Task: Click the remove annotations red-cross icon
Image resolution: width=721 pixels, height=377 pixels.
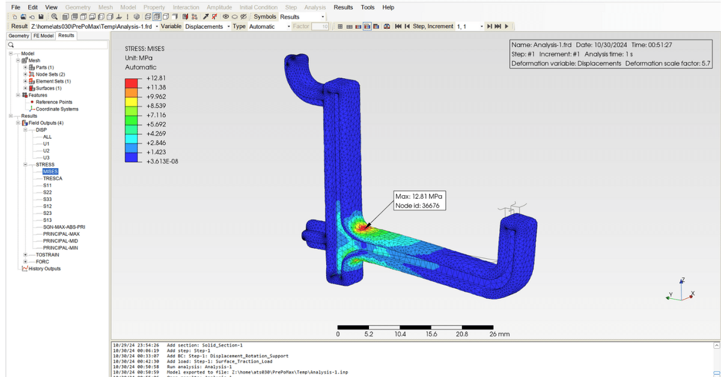Action: [214, 17]
